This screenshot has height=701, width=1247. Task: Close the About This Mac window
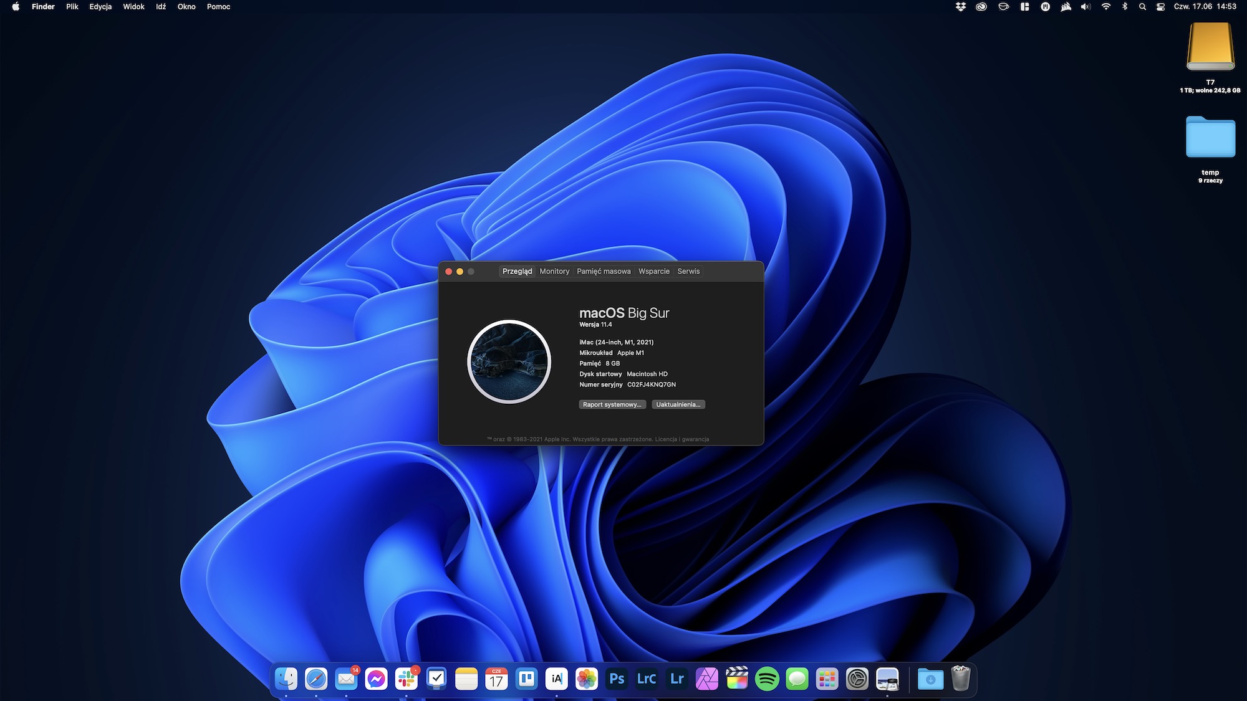click(448, 272)
